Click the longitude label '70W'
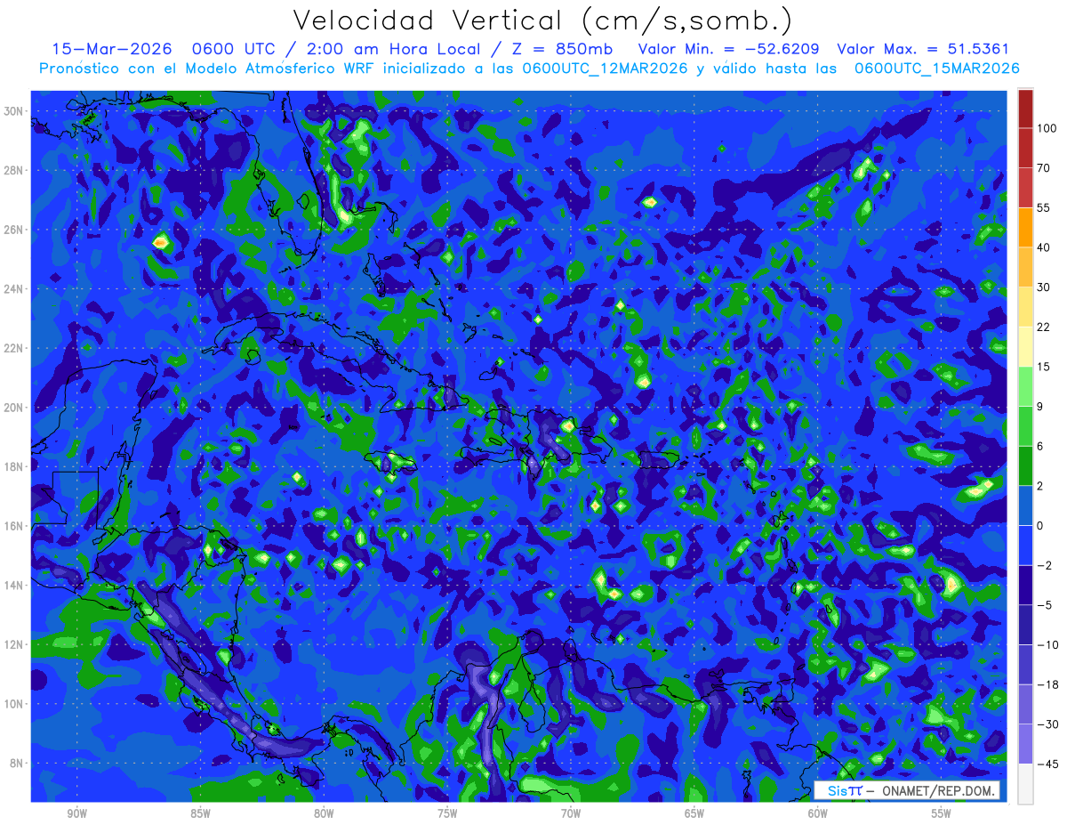1067x825 pixels. (571, 813)
